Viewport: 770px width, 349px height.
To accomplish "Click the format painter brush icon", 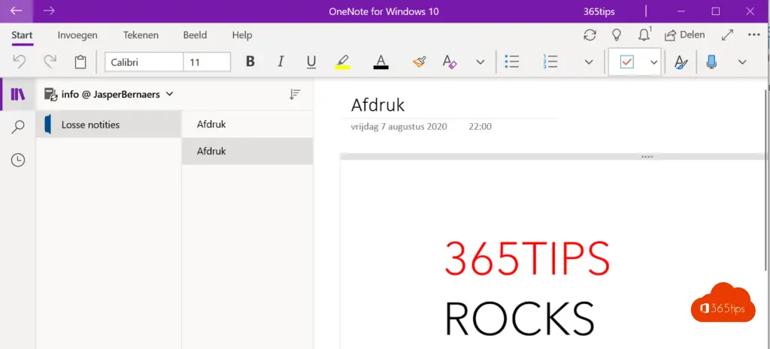I will [x=419, y=62].
